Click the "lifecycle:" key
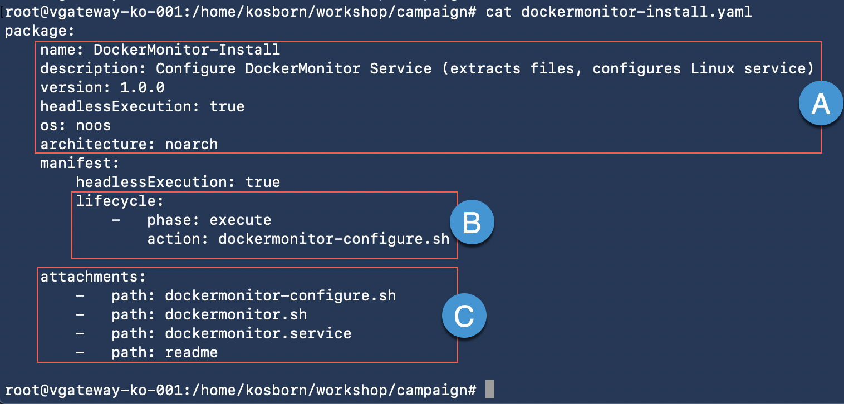 [120, 201]
